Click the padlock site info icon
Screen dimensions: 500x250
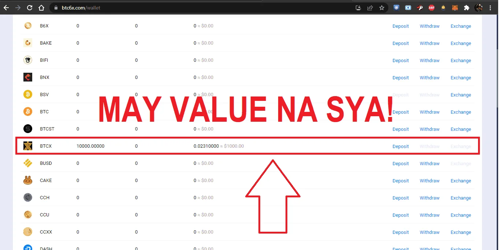(56, 8)
